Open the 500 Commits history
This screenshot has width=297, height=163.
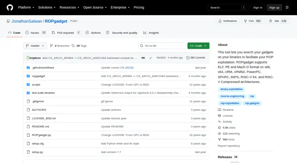pos(196,58)
